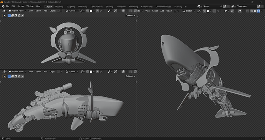Choose subtract-selection mode in top-left viewport
The image size is (265, 140).
[x=16, y=15]
